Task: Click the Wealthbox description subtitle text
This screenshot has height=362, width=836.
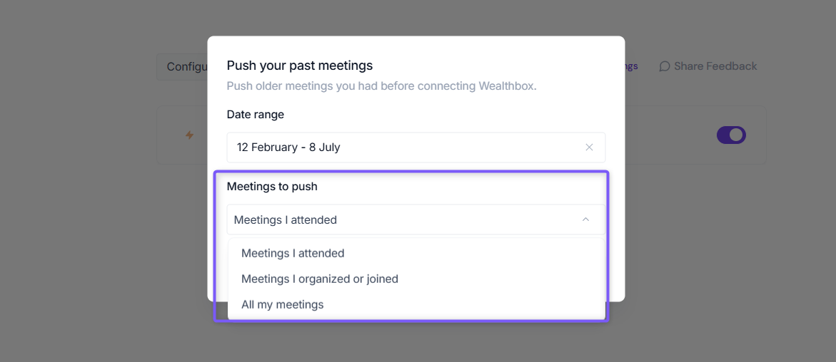Action: [x=382, y=86]
